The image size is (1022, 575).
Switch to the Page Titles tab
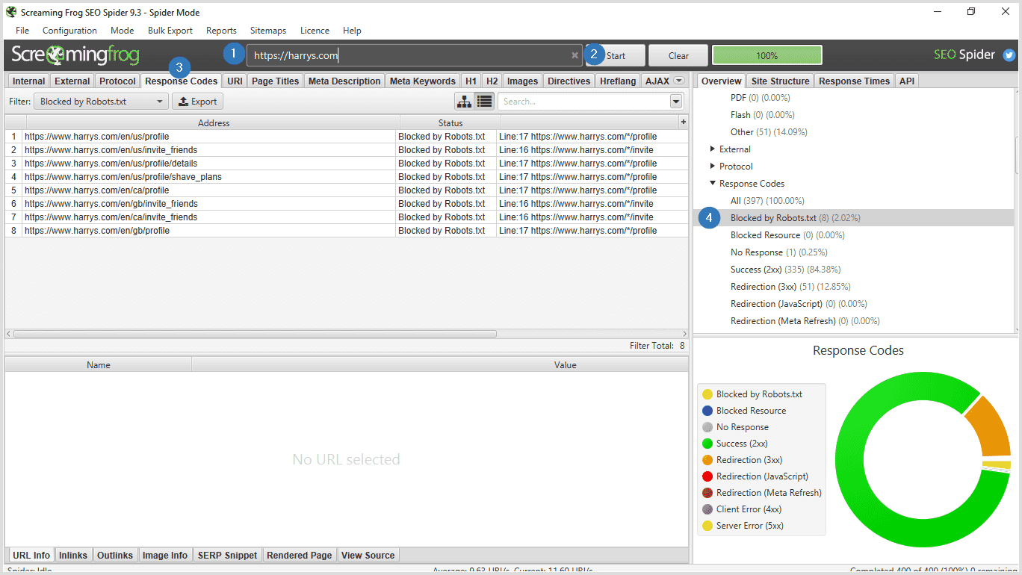click(275, 81)
